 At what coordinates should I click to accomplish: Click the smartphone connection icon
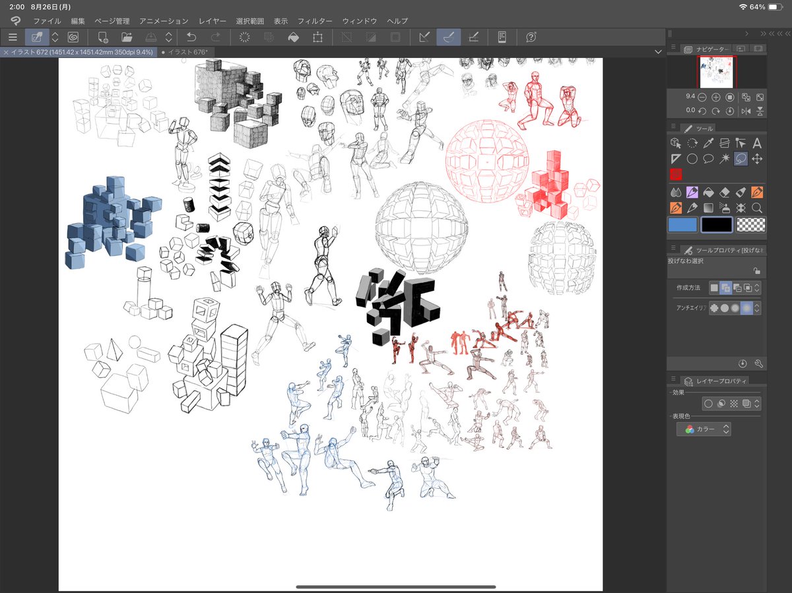502,38
